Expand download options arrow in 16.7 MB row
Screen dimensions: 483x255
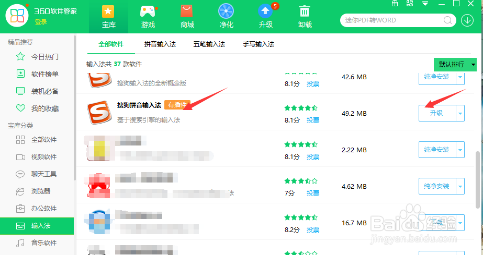coord(460,223)
